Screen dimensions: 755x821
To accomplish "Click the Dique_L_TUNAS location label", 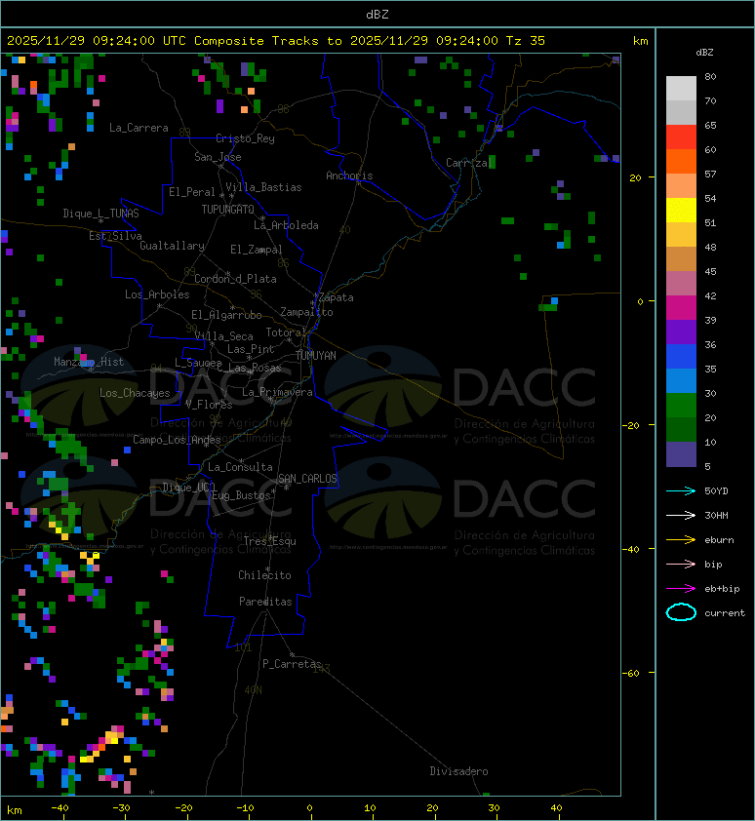I will point(101,214).
